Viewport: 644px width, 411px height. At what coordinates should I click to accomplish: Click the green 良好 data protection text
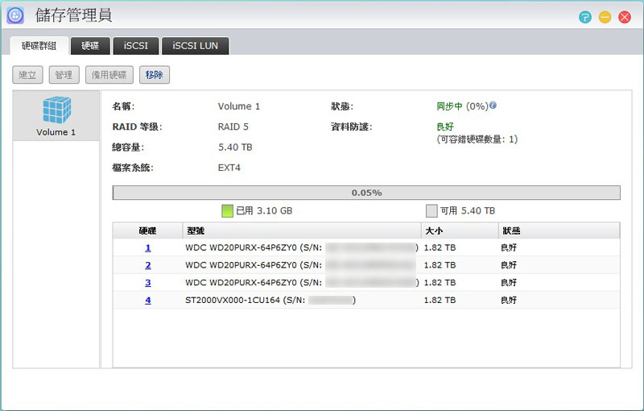[x=445, y=127]
